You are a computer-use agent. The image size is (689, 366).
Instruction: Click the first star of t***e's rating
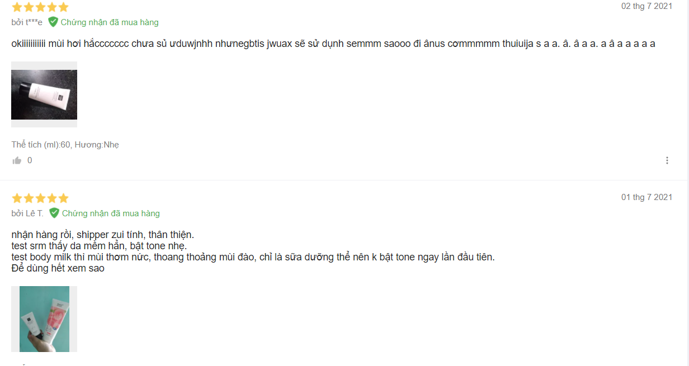(17, 7)
